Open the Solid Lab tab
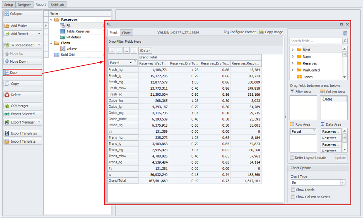363x218 pixels. coord(58,5)
